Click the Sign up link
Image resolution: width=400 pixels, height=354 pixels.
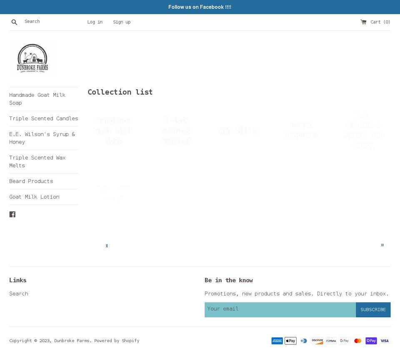coord(122,22)
